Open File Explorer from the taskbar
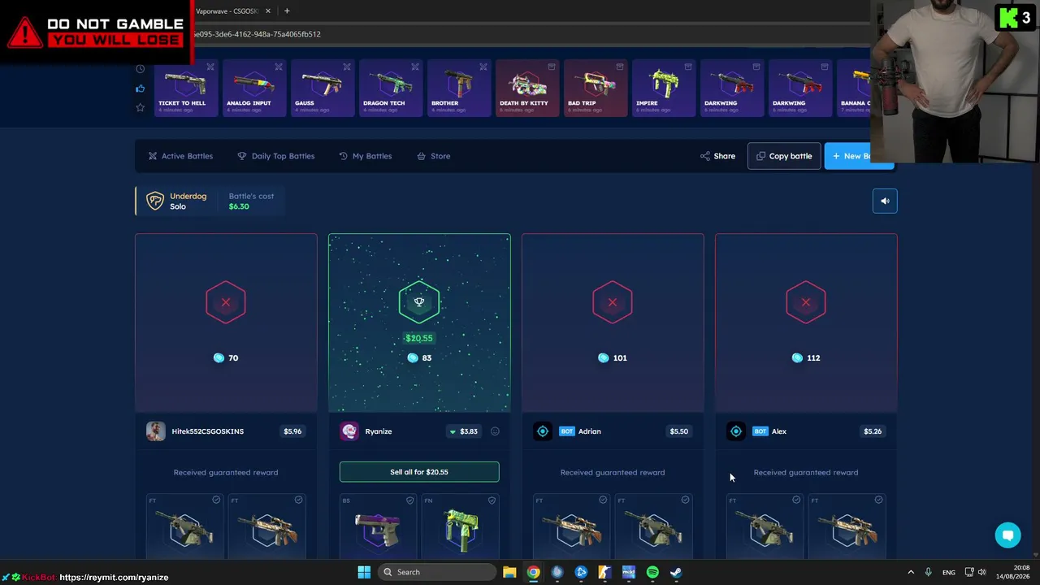1040x585 pixels. click(509, 572)
